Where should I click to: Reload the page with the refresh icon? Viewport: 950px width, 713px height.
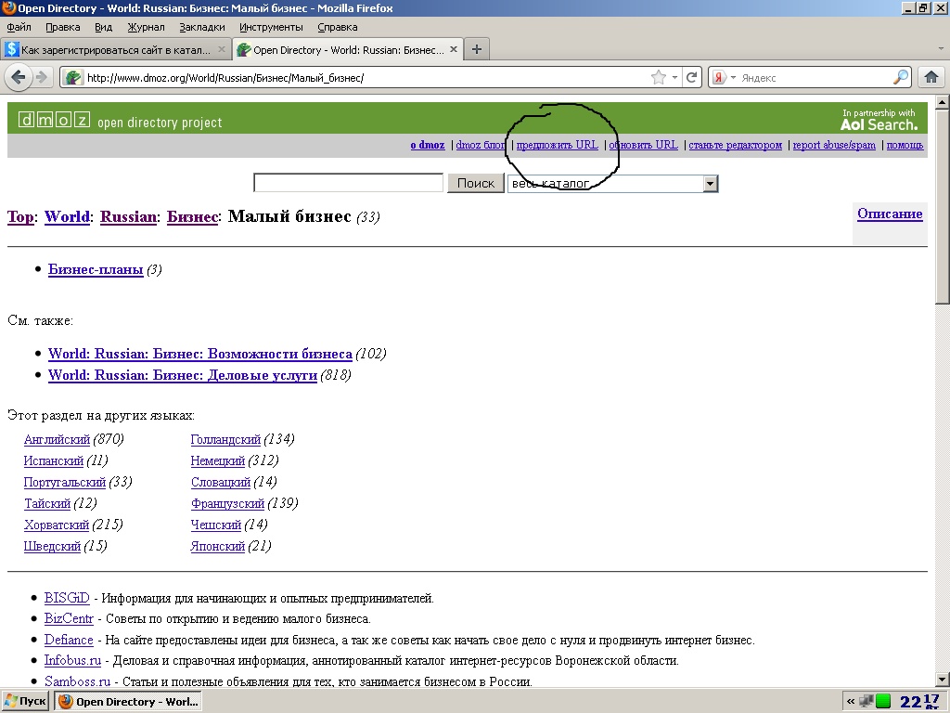[x=691, y=78]
